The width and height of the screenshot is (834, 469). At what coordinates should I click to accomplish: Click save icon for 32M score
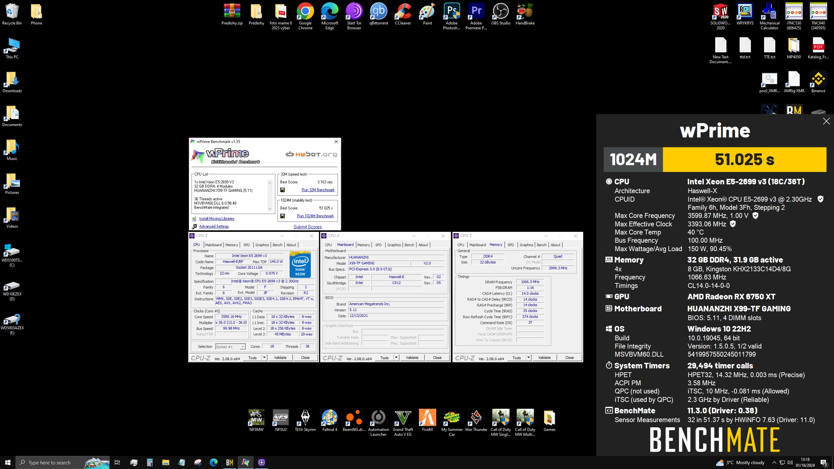(x=282, y=190)
